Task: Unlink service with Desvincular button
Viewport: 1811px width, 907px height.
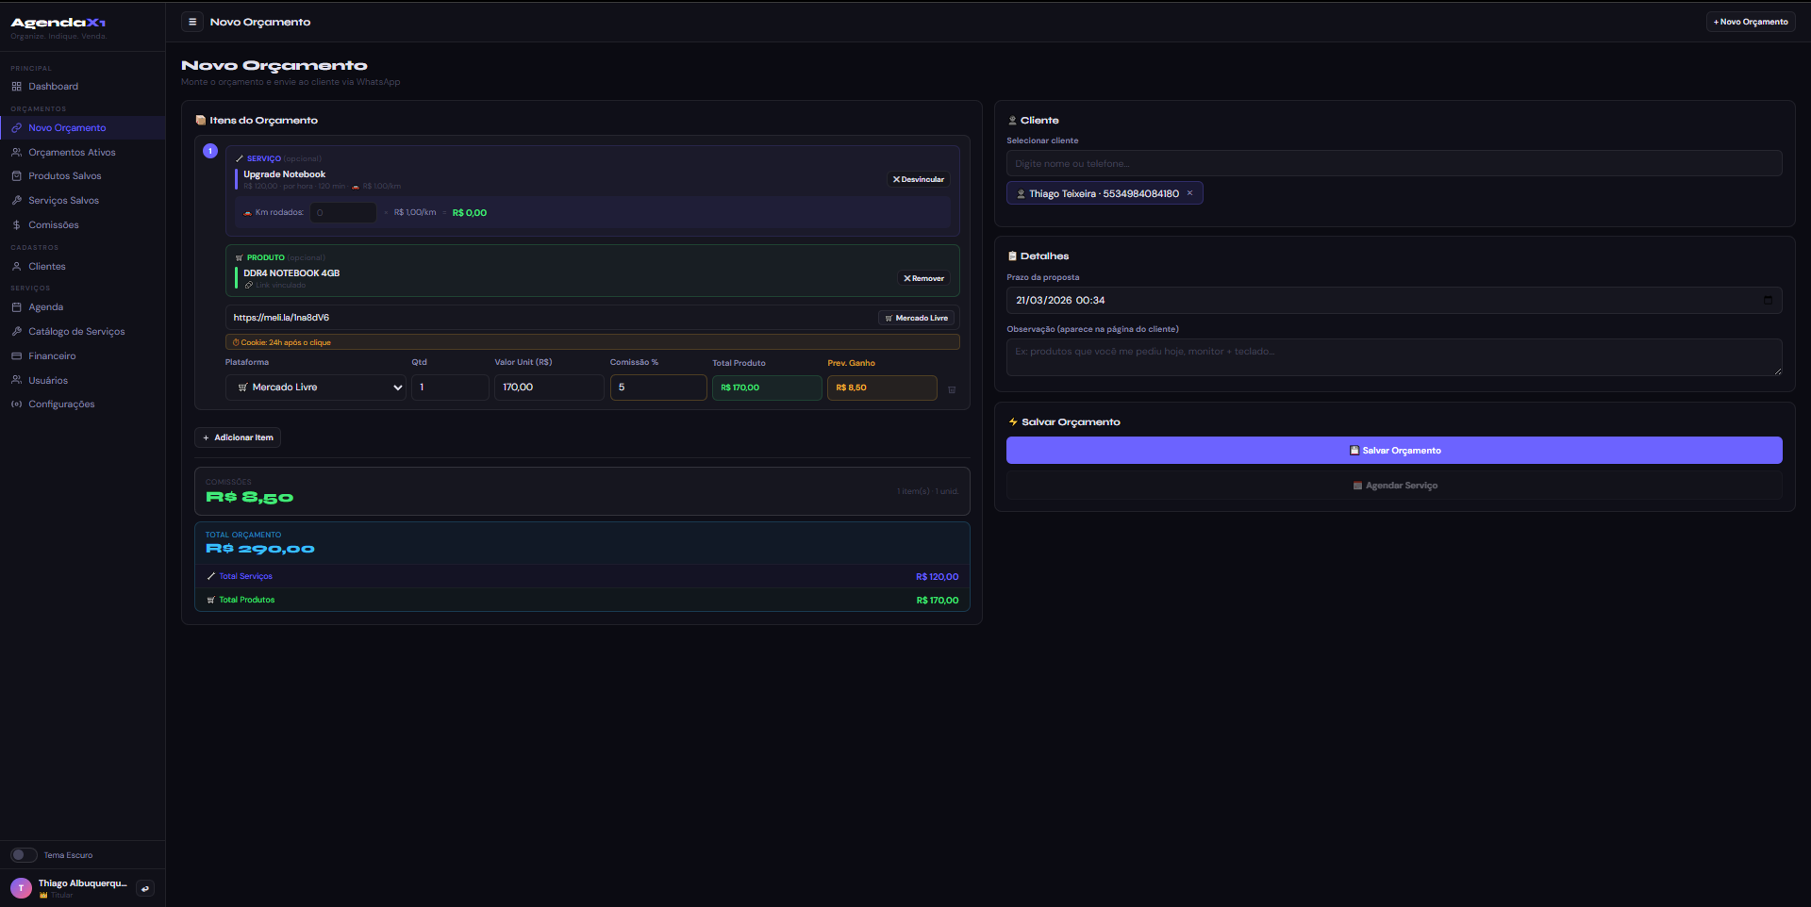Action: pos(919,179)
